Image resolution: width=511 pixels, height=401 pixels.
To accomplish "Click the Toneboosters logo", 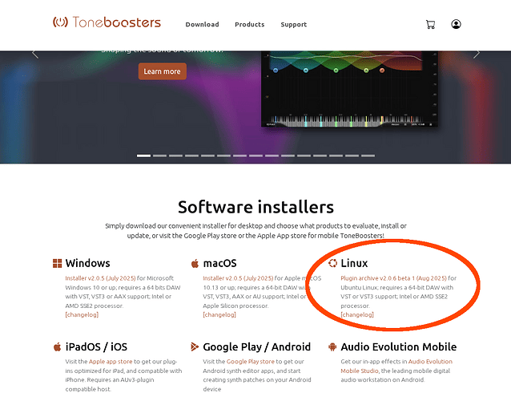I will (107, 22).
